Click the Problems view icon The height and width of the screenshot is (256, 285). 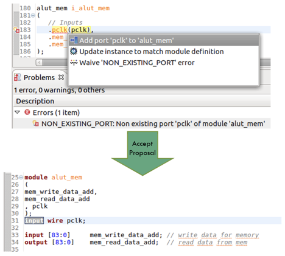tap(18, 77)
